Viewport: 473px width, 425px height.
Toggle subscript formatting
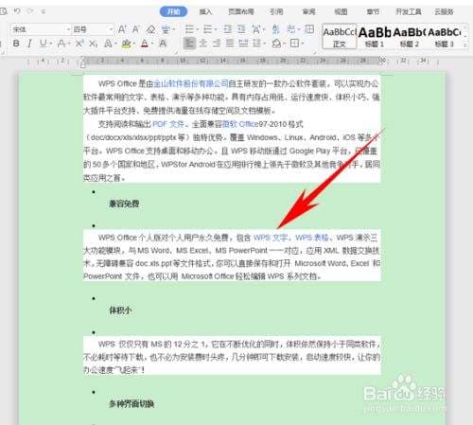pos(93,44)
